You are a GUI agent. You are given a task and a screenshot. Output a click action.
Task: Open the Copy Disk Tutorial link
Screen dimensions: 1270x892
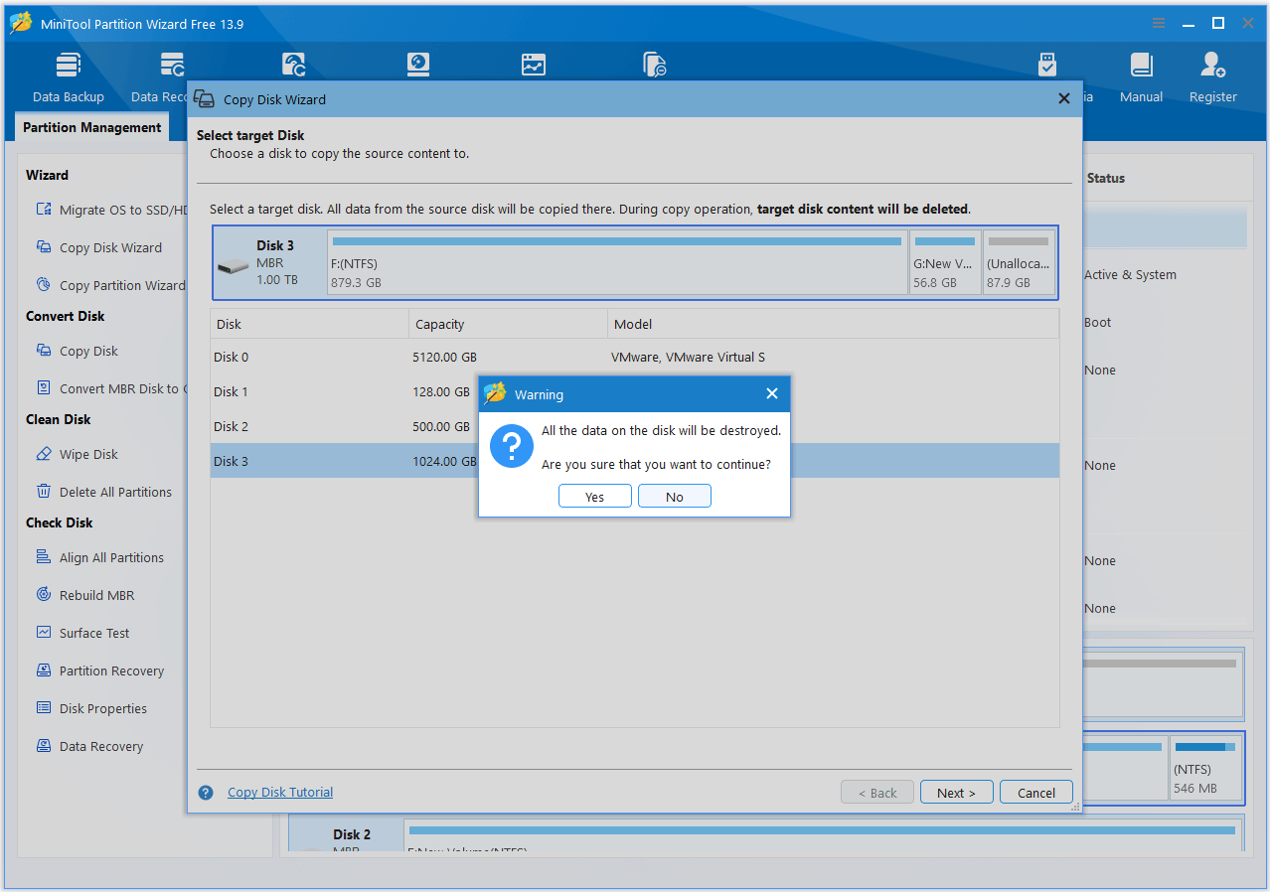coord(280,793)
